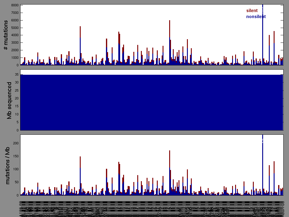Image resolution: width=289 pixels, height=217 pixels.
Task: Click the 5000 tick label on top chart
Action: pos(14,28)
